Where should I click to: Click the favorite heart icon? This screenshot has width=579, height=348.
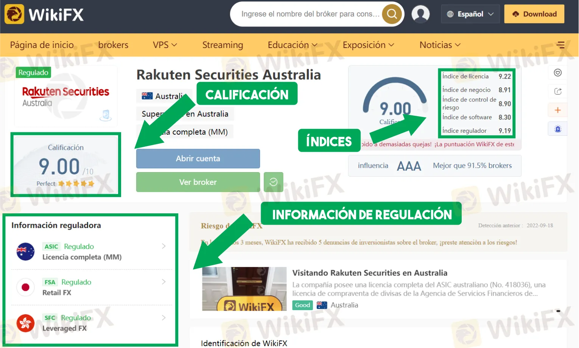pyautogui.click(x=557, y=73)
